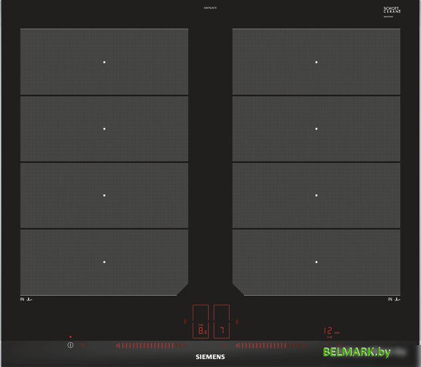
Task: Touch the top-left cooking zone center dot
Action: coord(104,62)
